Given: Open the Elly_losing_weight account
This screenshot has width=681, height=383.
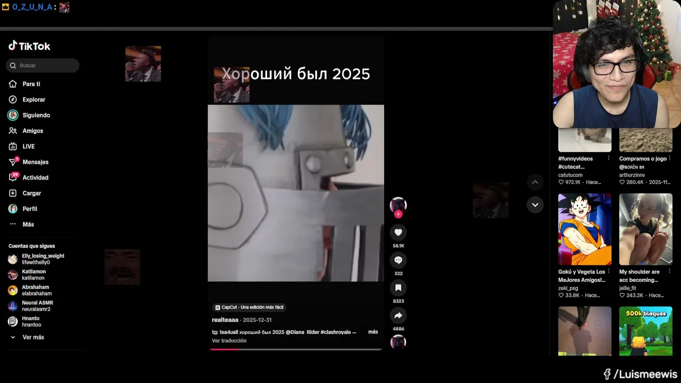Looking at the screenshot, I should pyautogui.click(x=36, y=259).
